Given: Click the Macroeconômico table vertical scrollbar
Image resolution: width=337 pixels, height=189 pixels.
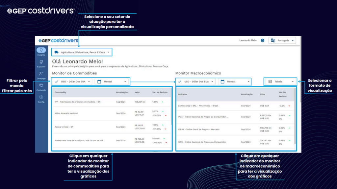Looking at the screenshot, I should click(295, 116).
